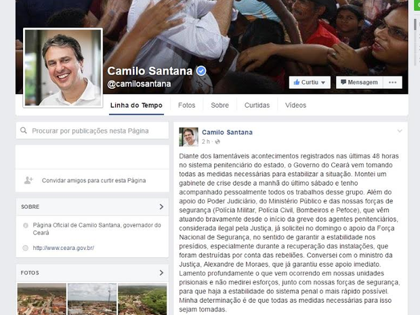420x315 pixels.
Task: Open the http://www.ceara.gov.br/ link
Action: pos(64,248)
